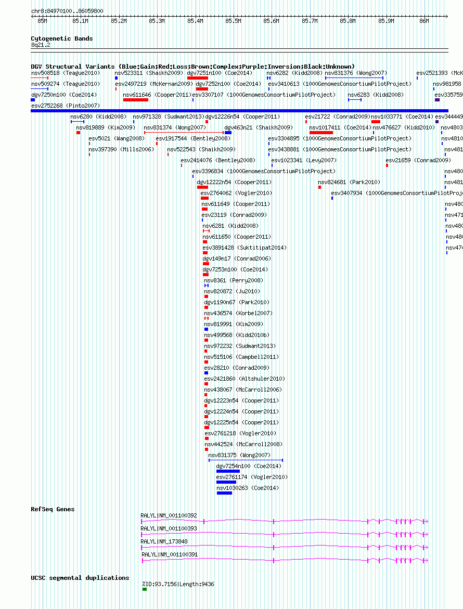463x609 pixels.
Task: Click the nsv476627 (Kidd2010) label
Action: 404,127
